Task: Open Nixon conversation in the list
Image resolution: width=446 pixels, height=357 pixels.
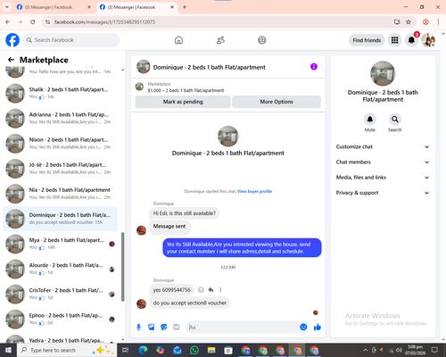Action: click(x=61, y=143)
